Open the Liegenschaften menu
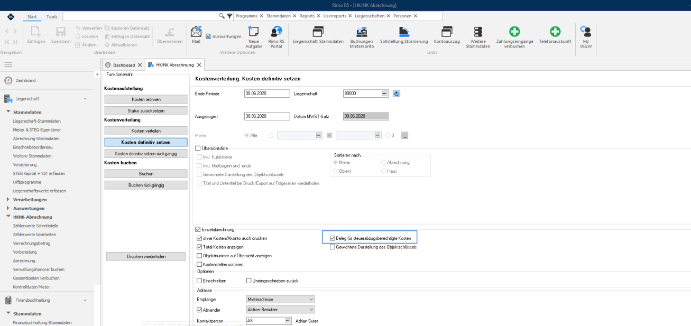This screenshot has height=326, width=691. [370, 16]
